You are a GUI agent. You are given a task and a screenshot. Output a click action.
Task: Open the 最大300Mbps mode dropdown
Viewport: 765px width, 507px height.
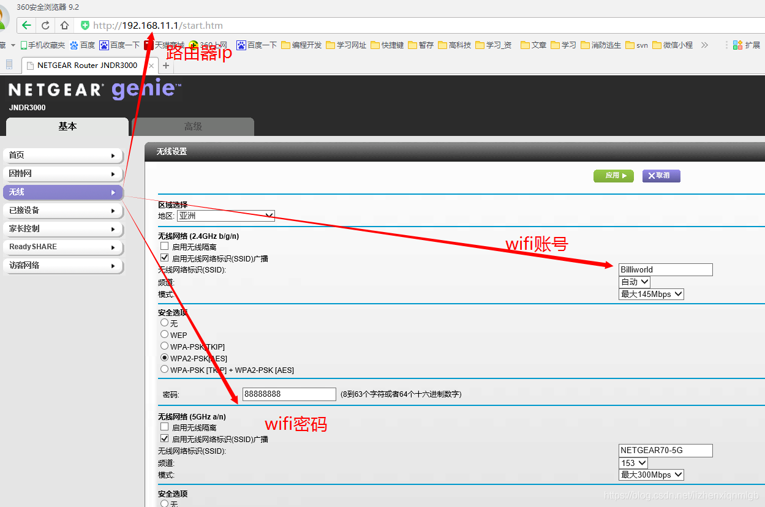point(651,475)
